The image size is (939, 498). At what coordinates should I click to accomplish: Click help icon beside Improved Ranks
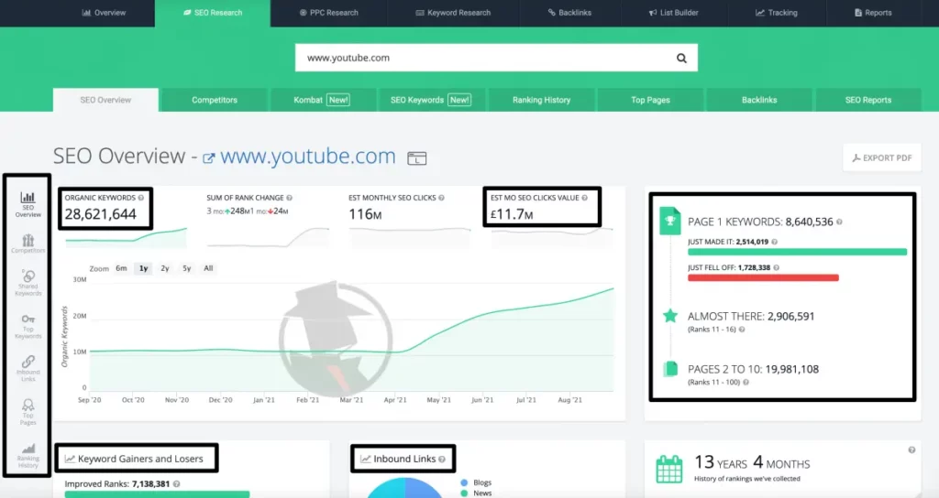pos(177,483)
